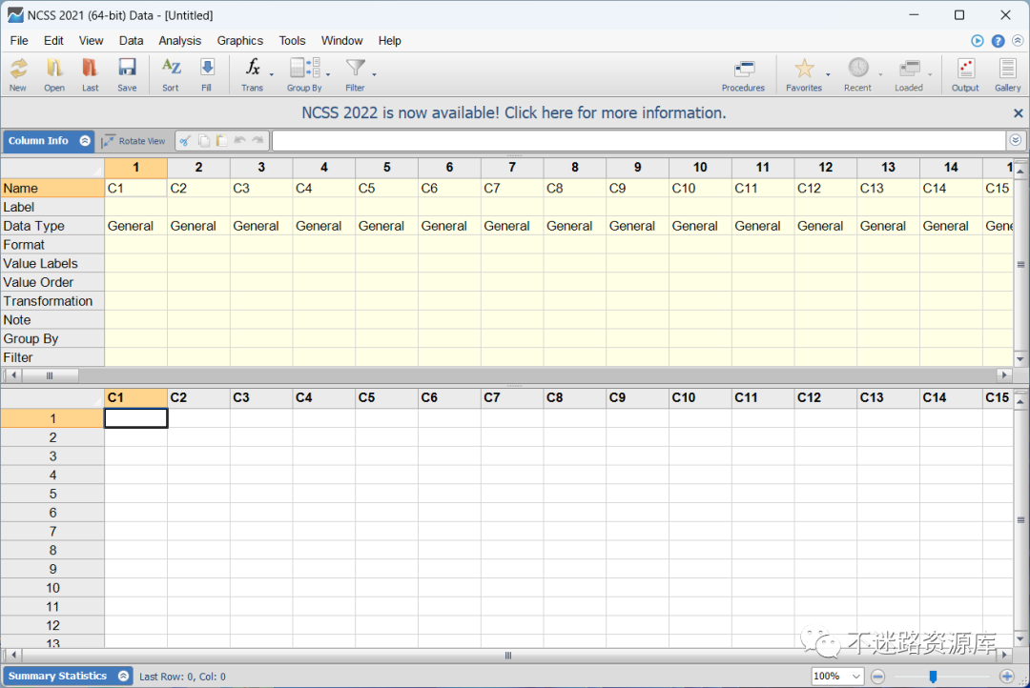This screenshot has height=688, width=1030.
Task: Click the cell edit input field
Action: (x=639, y=140)
